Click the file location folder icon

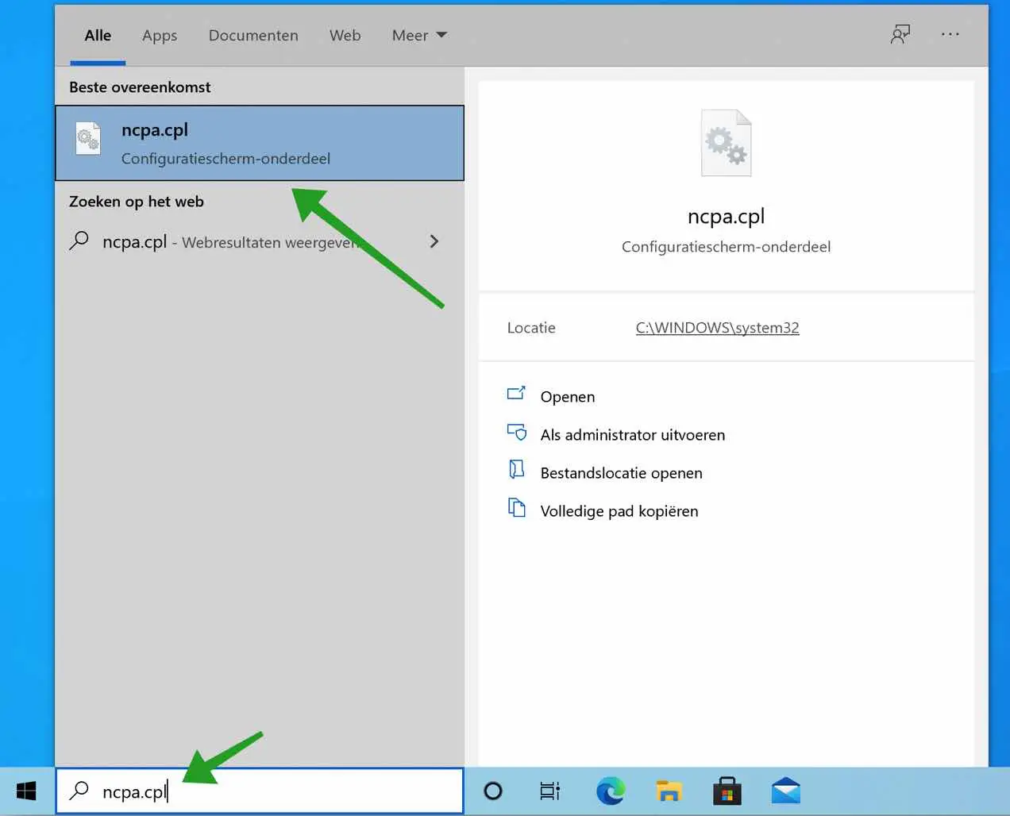tap(516, 470)
